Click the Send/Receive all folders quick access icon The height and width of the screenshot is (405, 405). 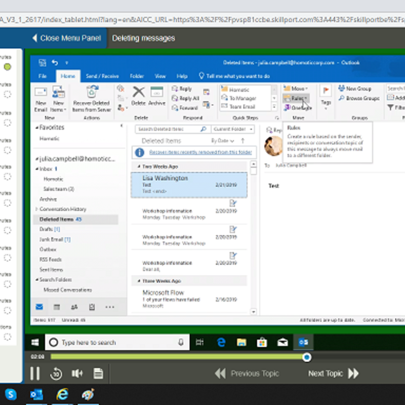(x=43, y=62)
